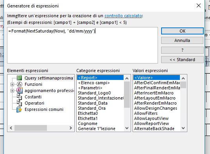Click the Categorie espressioni vertical scrollbar thumb
The image size is (210, 154).
[127, 94]
